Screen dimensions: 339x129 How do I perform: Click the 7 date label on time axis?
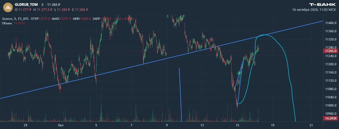coord(131,125)
